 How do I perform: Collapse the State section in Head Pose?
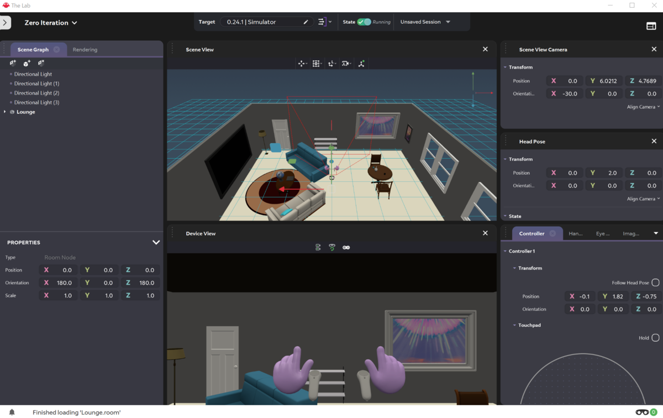(505, 216)
